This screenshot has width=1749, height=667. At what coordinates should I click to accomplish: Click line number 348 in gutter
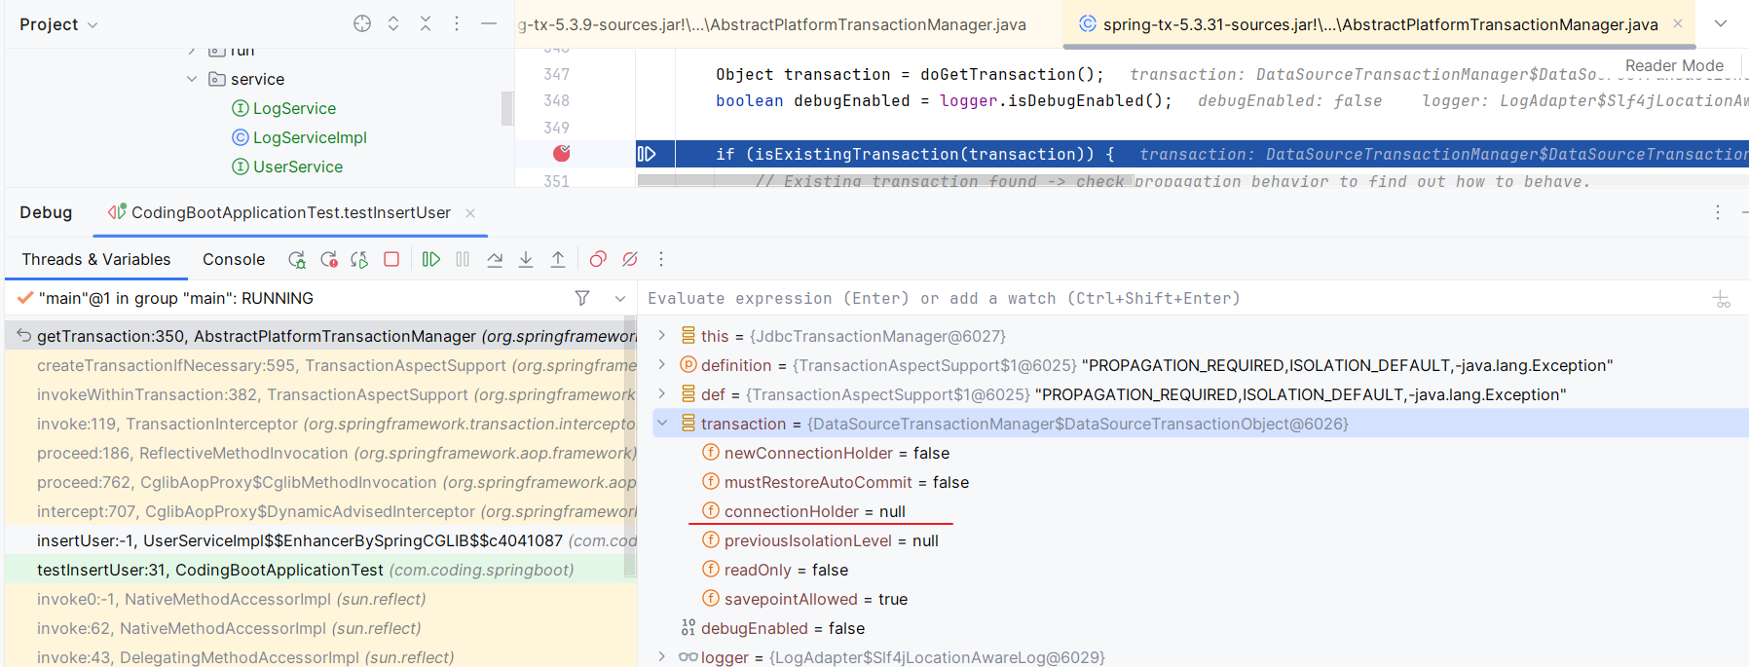point(557,100)
